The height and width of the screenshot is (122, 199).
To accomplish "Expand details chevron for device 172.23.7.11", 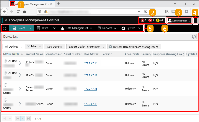I will pyautogui.click(x=20, y=63).
